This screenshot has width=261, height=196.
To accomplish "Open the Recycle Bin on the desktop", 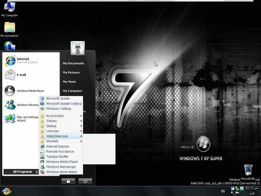I will tap(248, 172).
